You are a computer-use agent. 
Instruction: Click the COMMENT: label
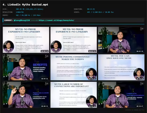pyautogui.click(x=8, y=20)
